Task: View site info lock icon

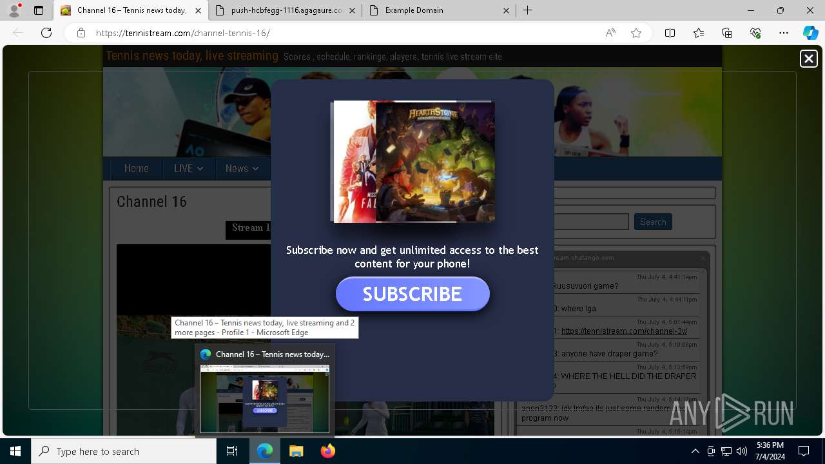Action: click(x=81, y=33)
